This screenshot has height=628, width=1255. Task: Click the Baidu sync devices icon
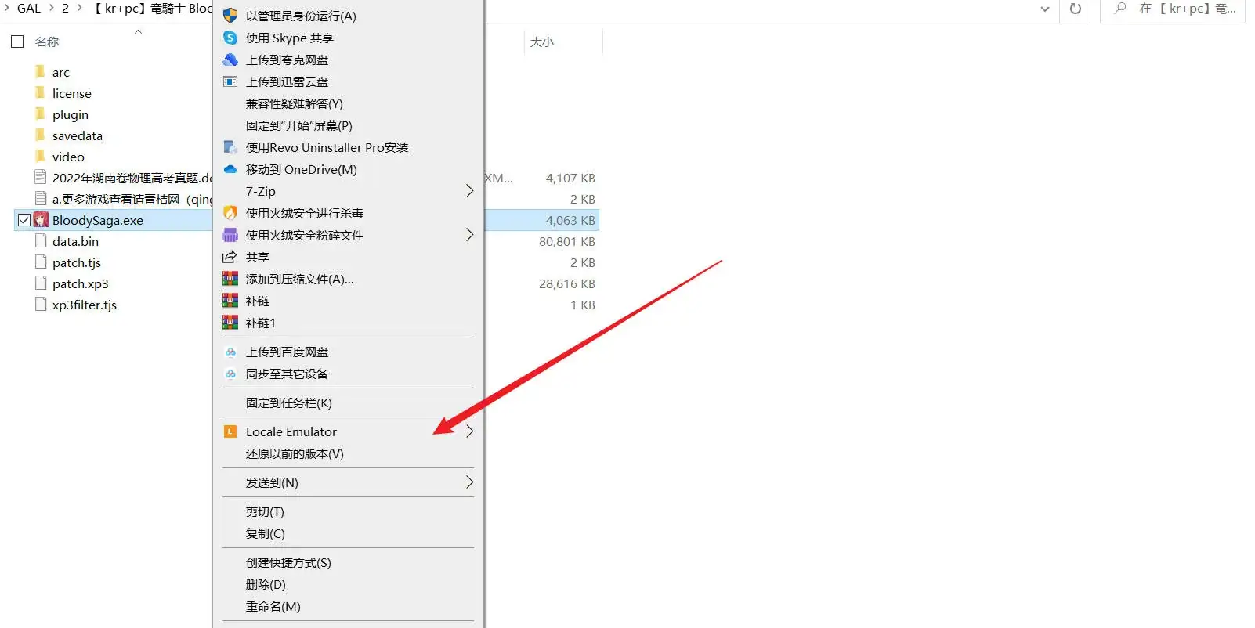click(230, 374)
